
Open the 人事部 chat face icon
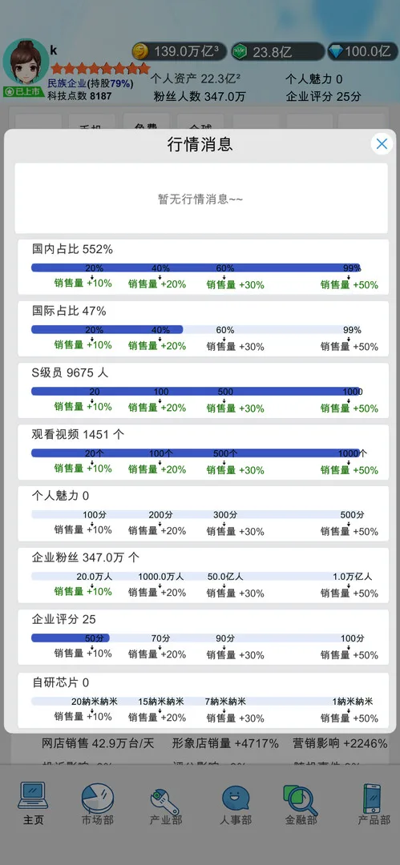(x=236, y=799)
